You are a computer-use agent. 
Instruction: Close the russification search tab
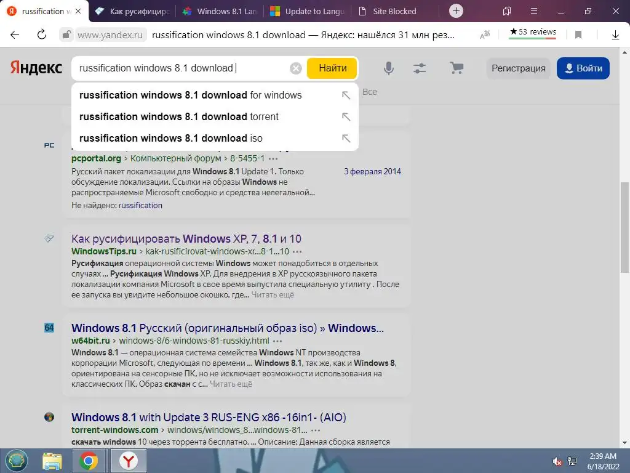pyautogui.click(x=78, y=11)
